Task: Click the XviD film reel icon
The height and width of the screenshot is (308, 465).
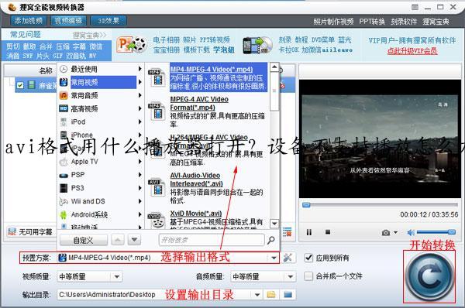Action: pos(157,221)
